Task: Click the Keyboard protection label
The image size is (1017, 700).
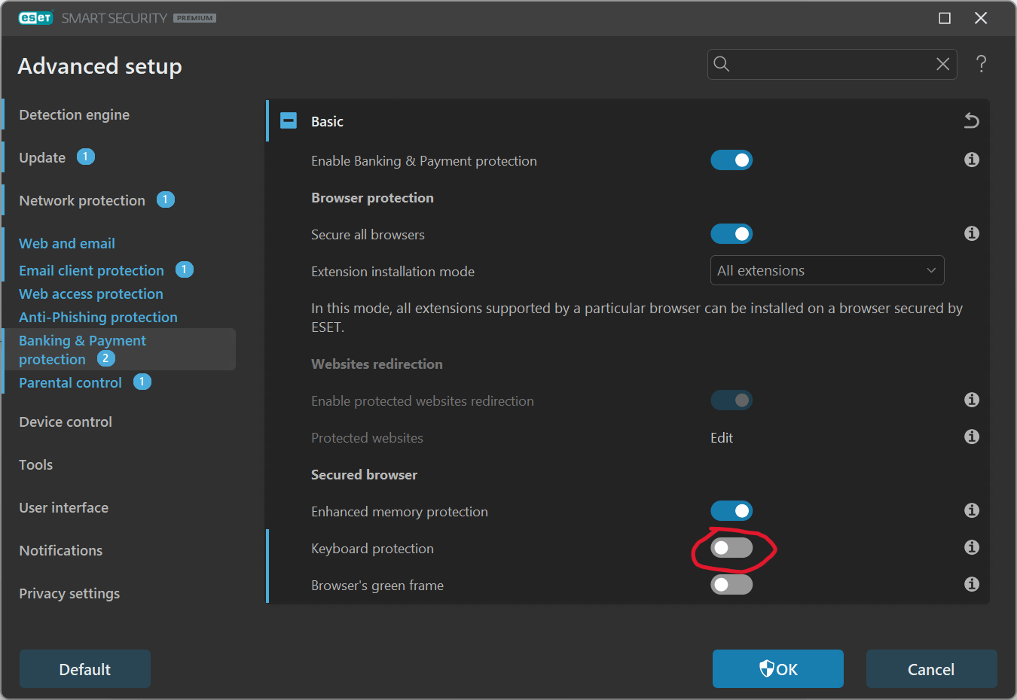Action: pos(372,548)
